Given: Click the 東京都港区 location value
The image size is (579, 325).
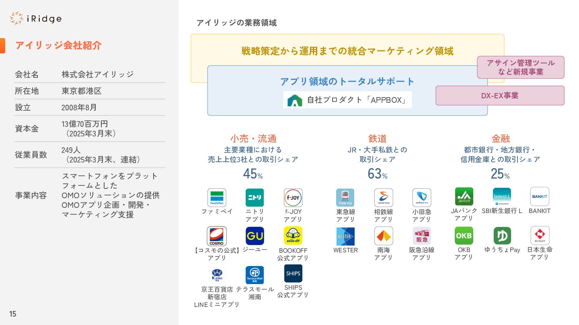Looking at the screenshot, I should tap(82, 91).
